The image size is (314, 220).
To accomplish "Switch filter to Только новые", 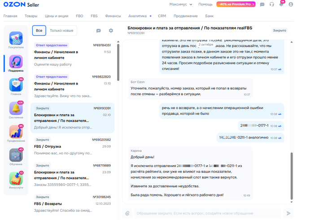I will click(63, 31).
